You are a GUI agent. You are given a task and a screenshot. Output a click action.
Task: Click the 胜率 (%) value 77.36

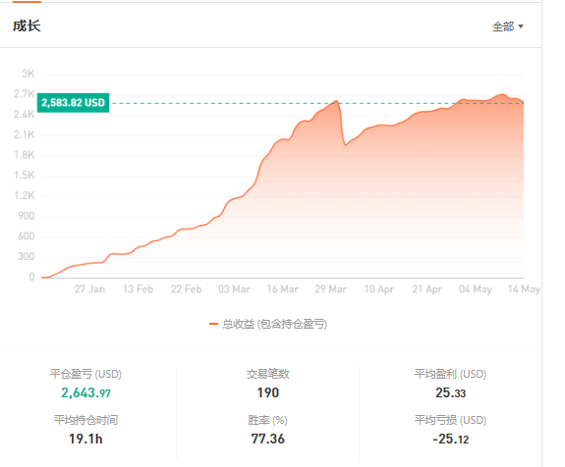[x=267, y=439]
